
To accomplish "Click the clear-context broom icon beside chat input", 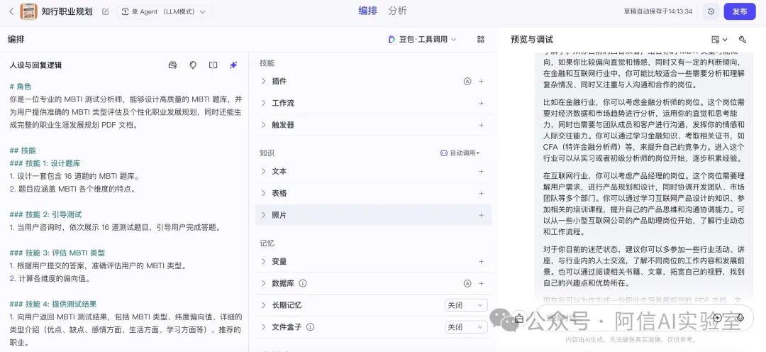I will click(518, 318).
